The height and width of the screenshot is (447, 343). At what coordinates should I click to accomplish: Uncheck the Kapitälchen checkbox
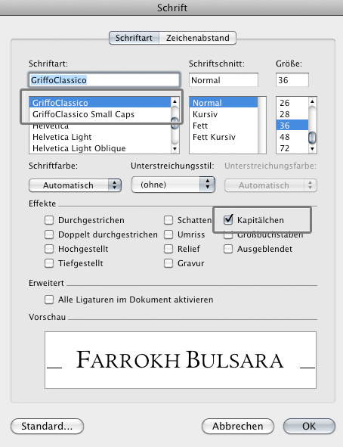click(228, 220)
